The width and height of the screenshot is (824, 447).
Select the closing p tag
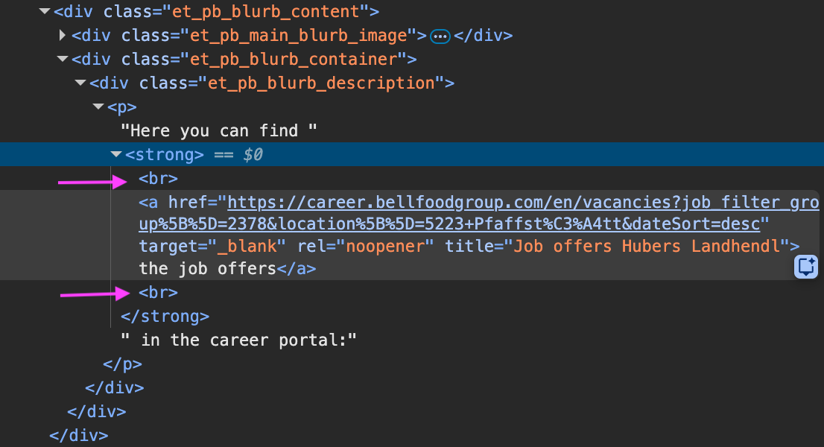[x=122, y=364]
